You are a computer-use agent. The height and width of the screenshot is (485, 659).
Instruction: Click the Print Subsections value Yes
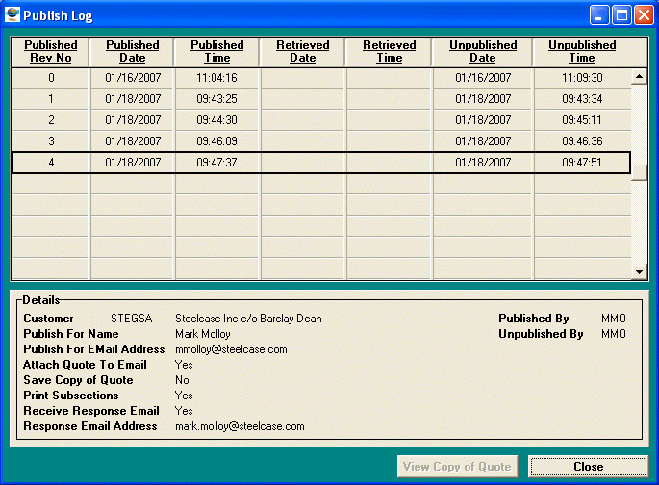pyautogui.click(x=184, y=396)
